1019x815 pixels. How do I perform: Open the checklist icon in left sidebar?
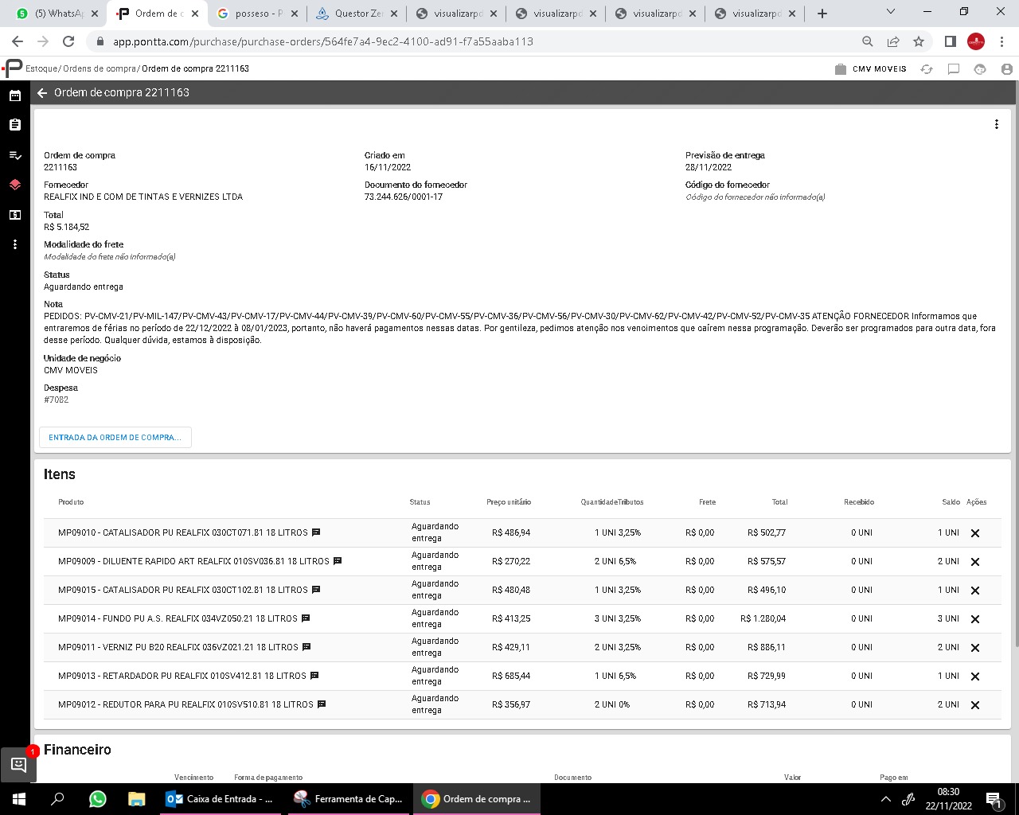pyautogui.click(x=14, y=155)
